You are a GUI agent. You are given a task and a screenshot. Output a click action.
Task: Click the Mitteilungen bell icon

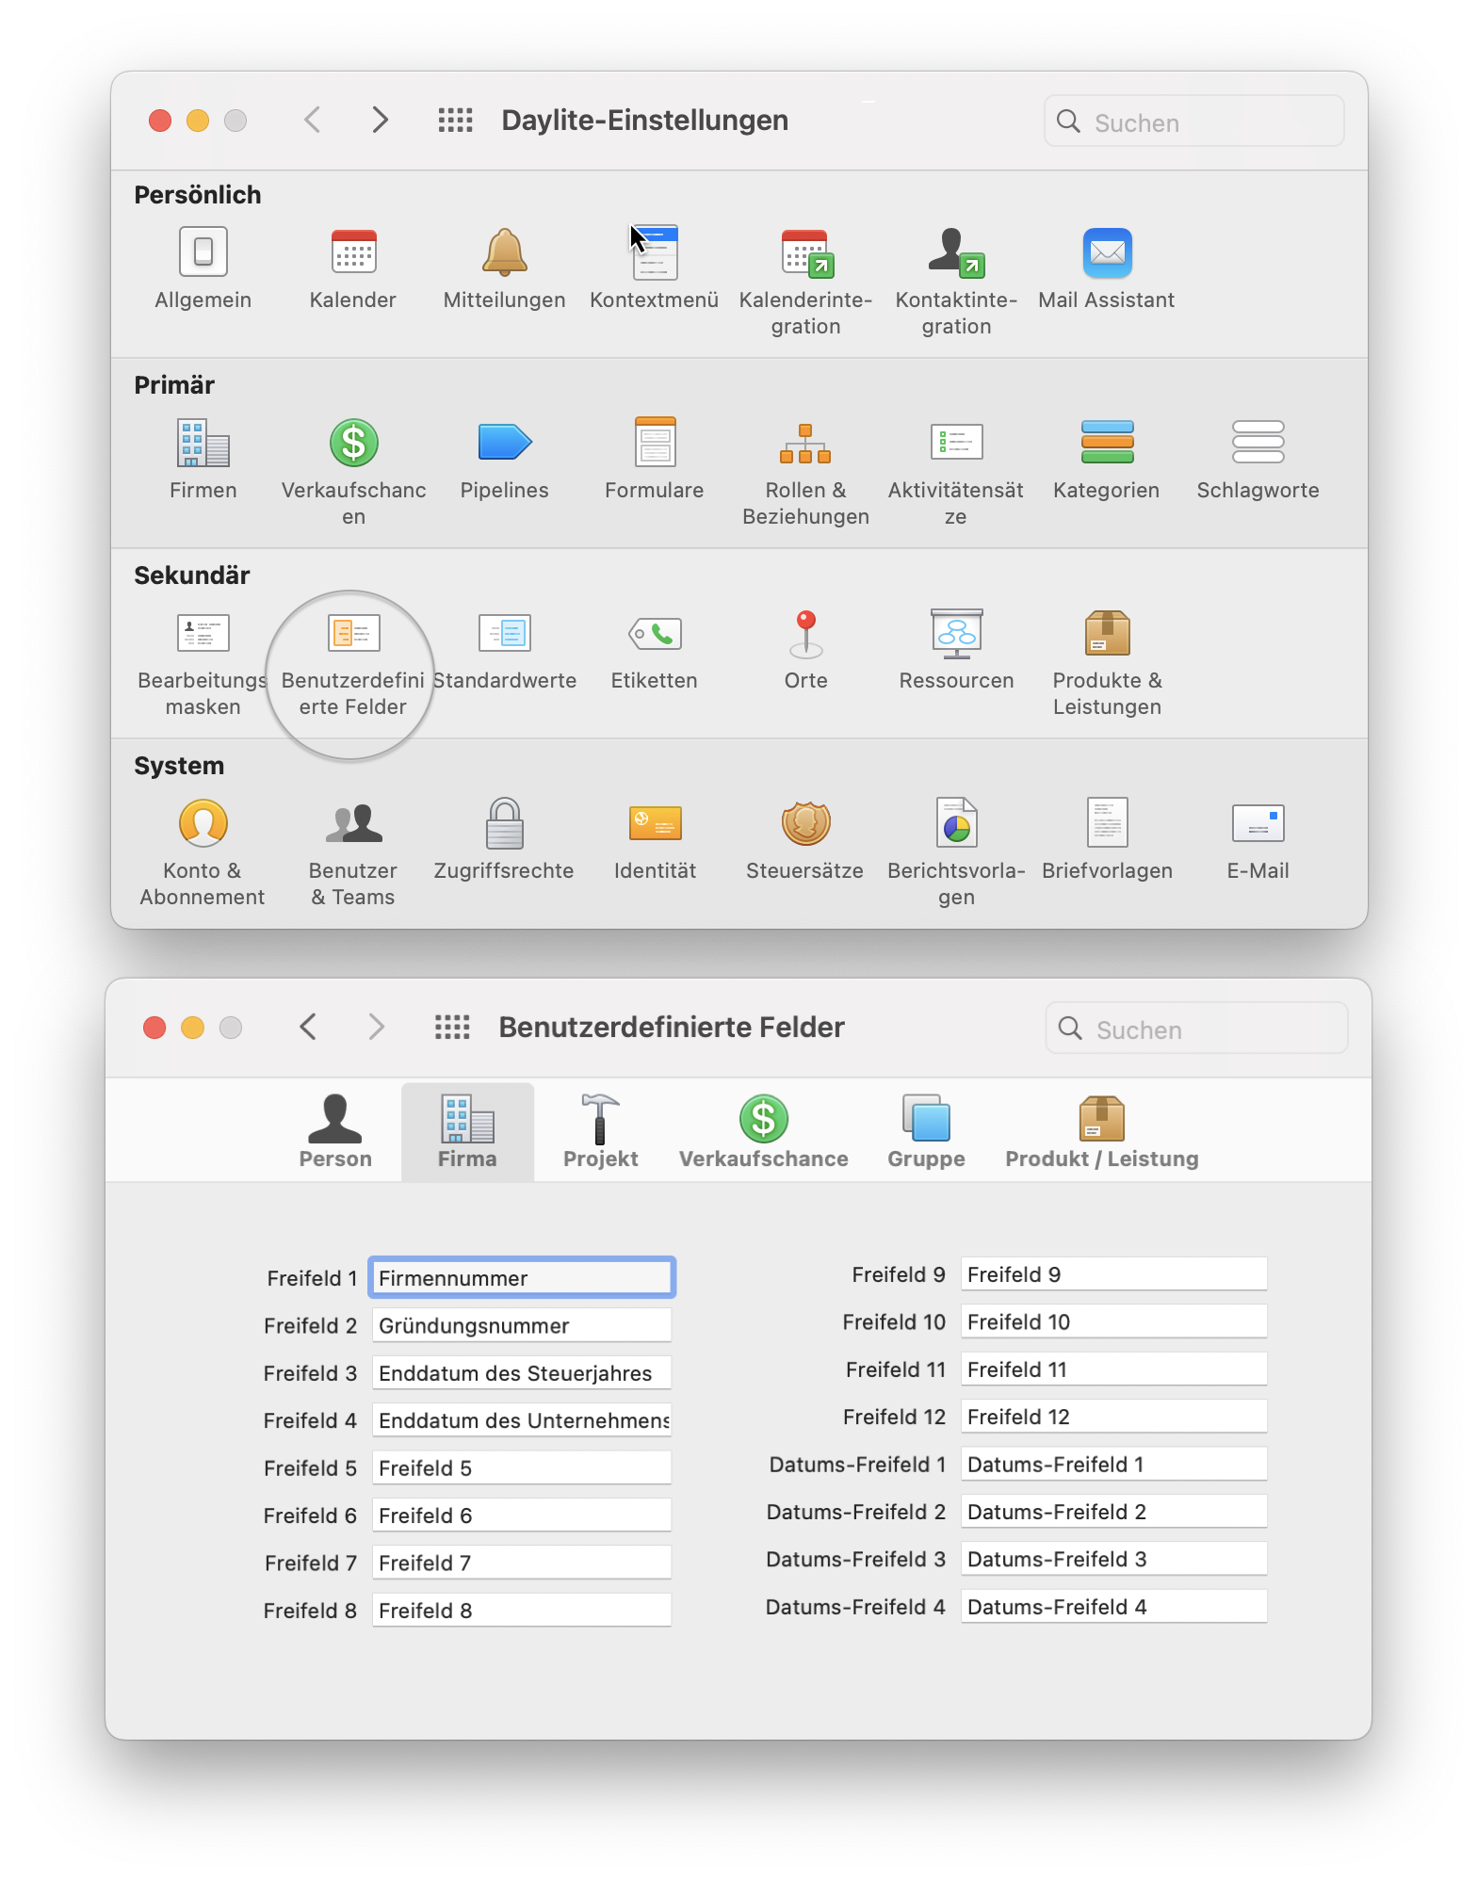[504, 253]
